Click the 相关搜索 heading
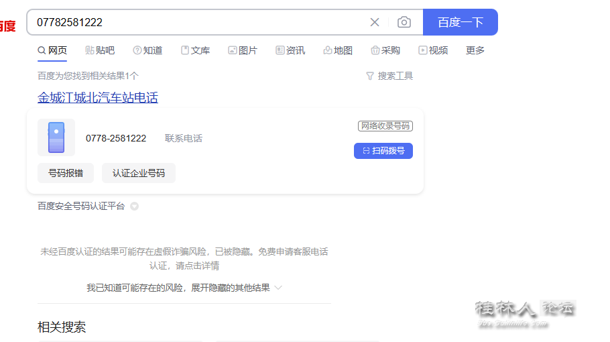The height and width of the screenshot is (342, 610). coord(62,327)
